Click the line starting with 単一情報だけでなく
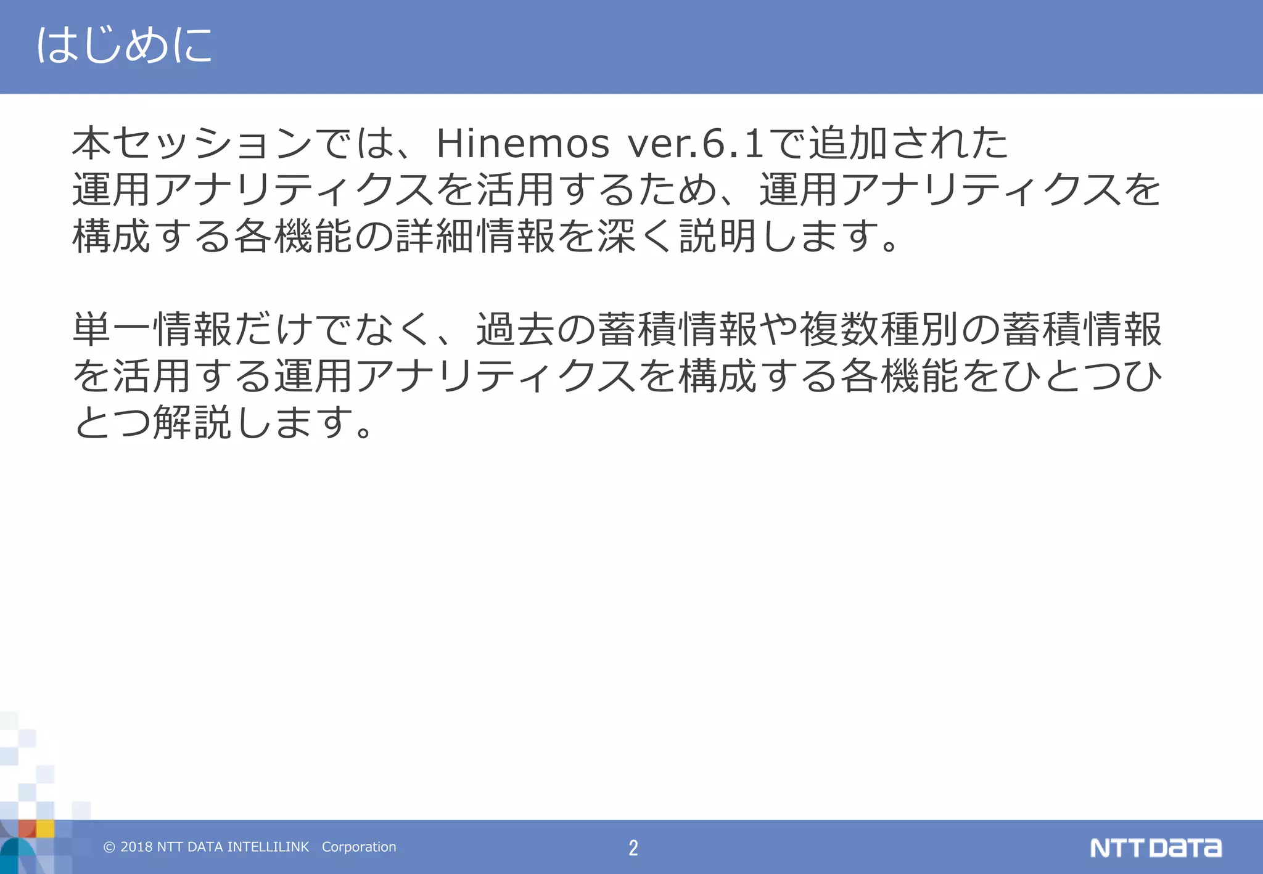 click(617, 329)
